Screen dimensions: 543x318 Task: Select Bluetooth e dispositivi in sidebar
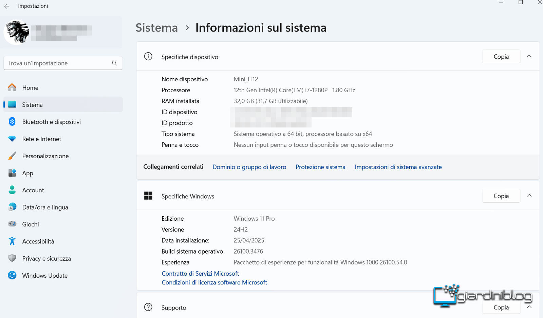pos(63,122)
